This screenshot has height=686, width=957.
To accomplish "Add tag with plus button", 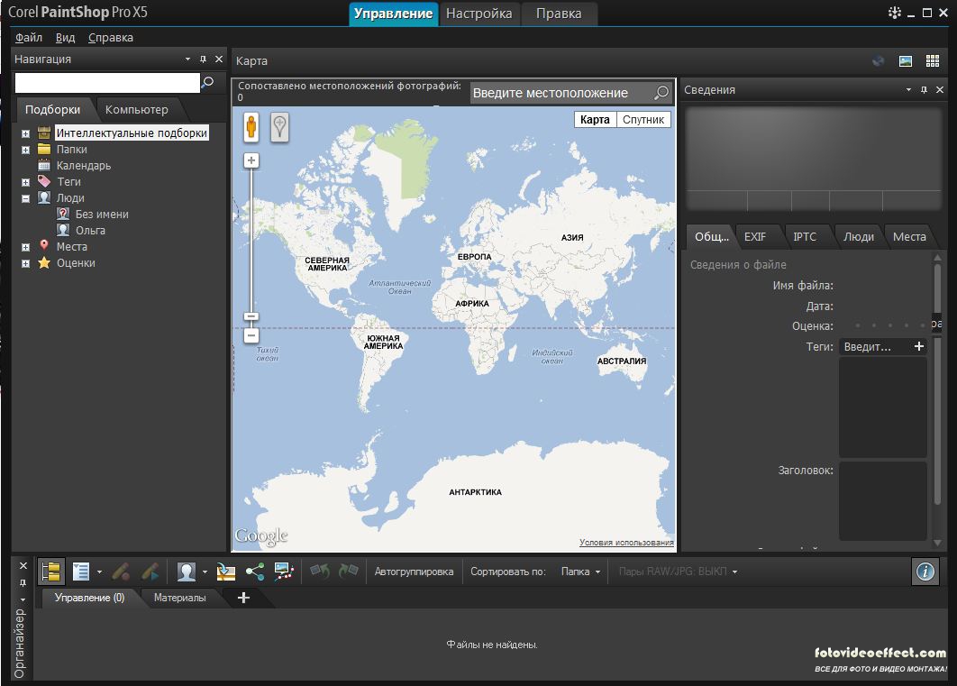I will click(x=918, y=347).
